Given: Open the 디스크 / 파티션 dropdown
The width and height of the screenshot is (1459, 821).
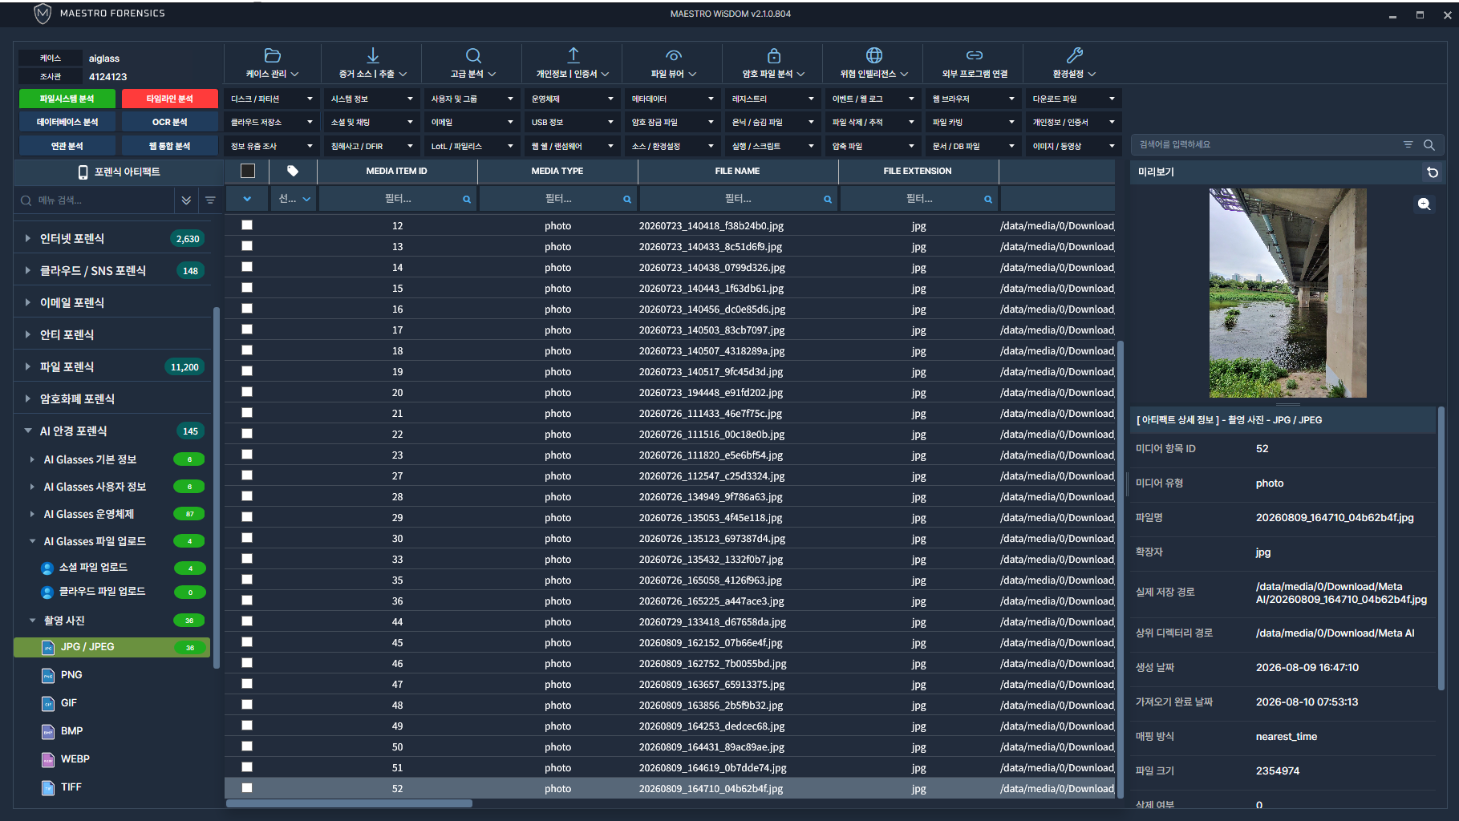Looking at the screenshot, I should click(x=271, y=99).
